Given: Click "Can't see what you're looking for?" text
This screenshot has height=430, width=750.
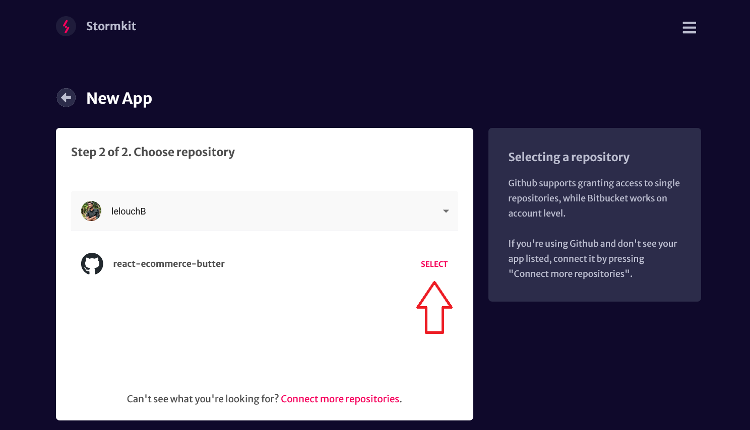Looking at the screenshot, I should [203, 399].
